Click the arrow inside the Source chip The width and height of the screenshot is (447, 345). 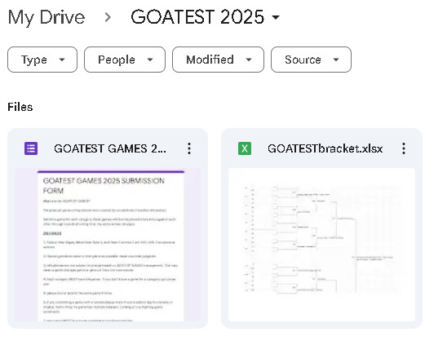pyautogui.click(x=336, y=60)
